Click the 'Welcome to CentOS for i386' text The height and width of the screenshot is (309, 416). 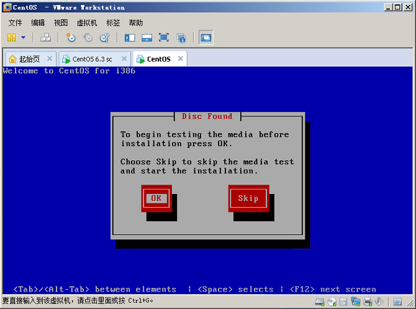[x=69, y=71]
